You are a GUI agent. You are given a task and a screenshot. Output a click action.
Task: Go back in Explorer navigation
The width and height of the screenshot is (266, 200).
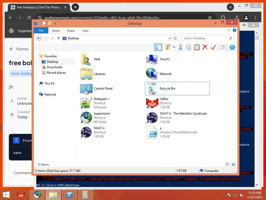tap(39, 38)
